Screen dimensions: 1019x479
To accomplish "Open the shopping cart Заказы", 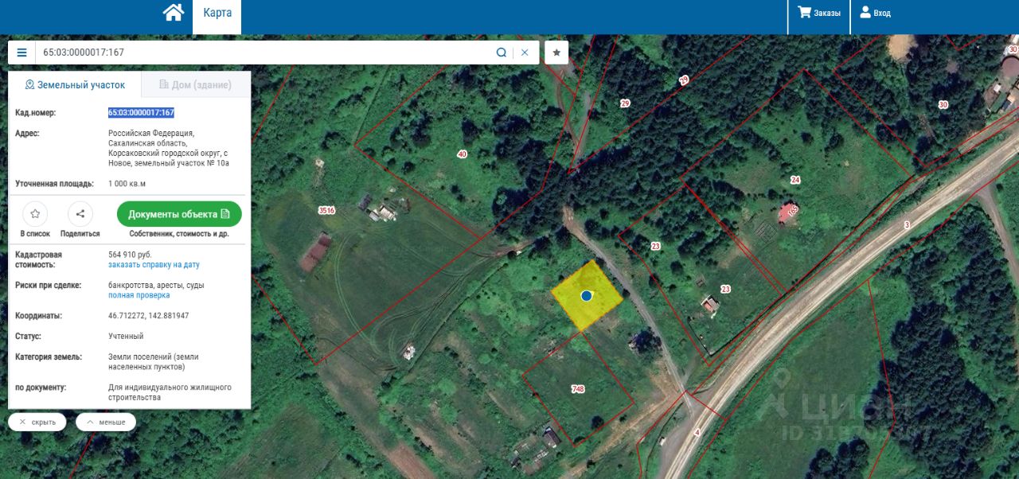I will (x=819, y=13).
